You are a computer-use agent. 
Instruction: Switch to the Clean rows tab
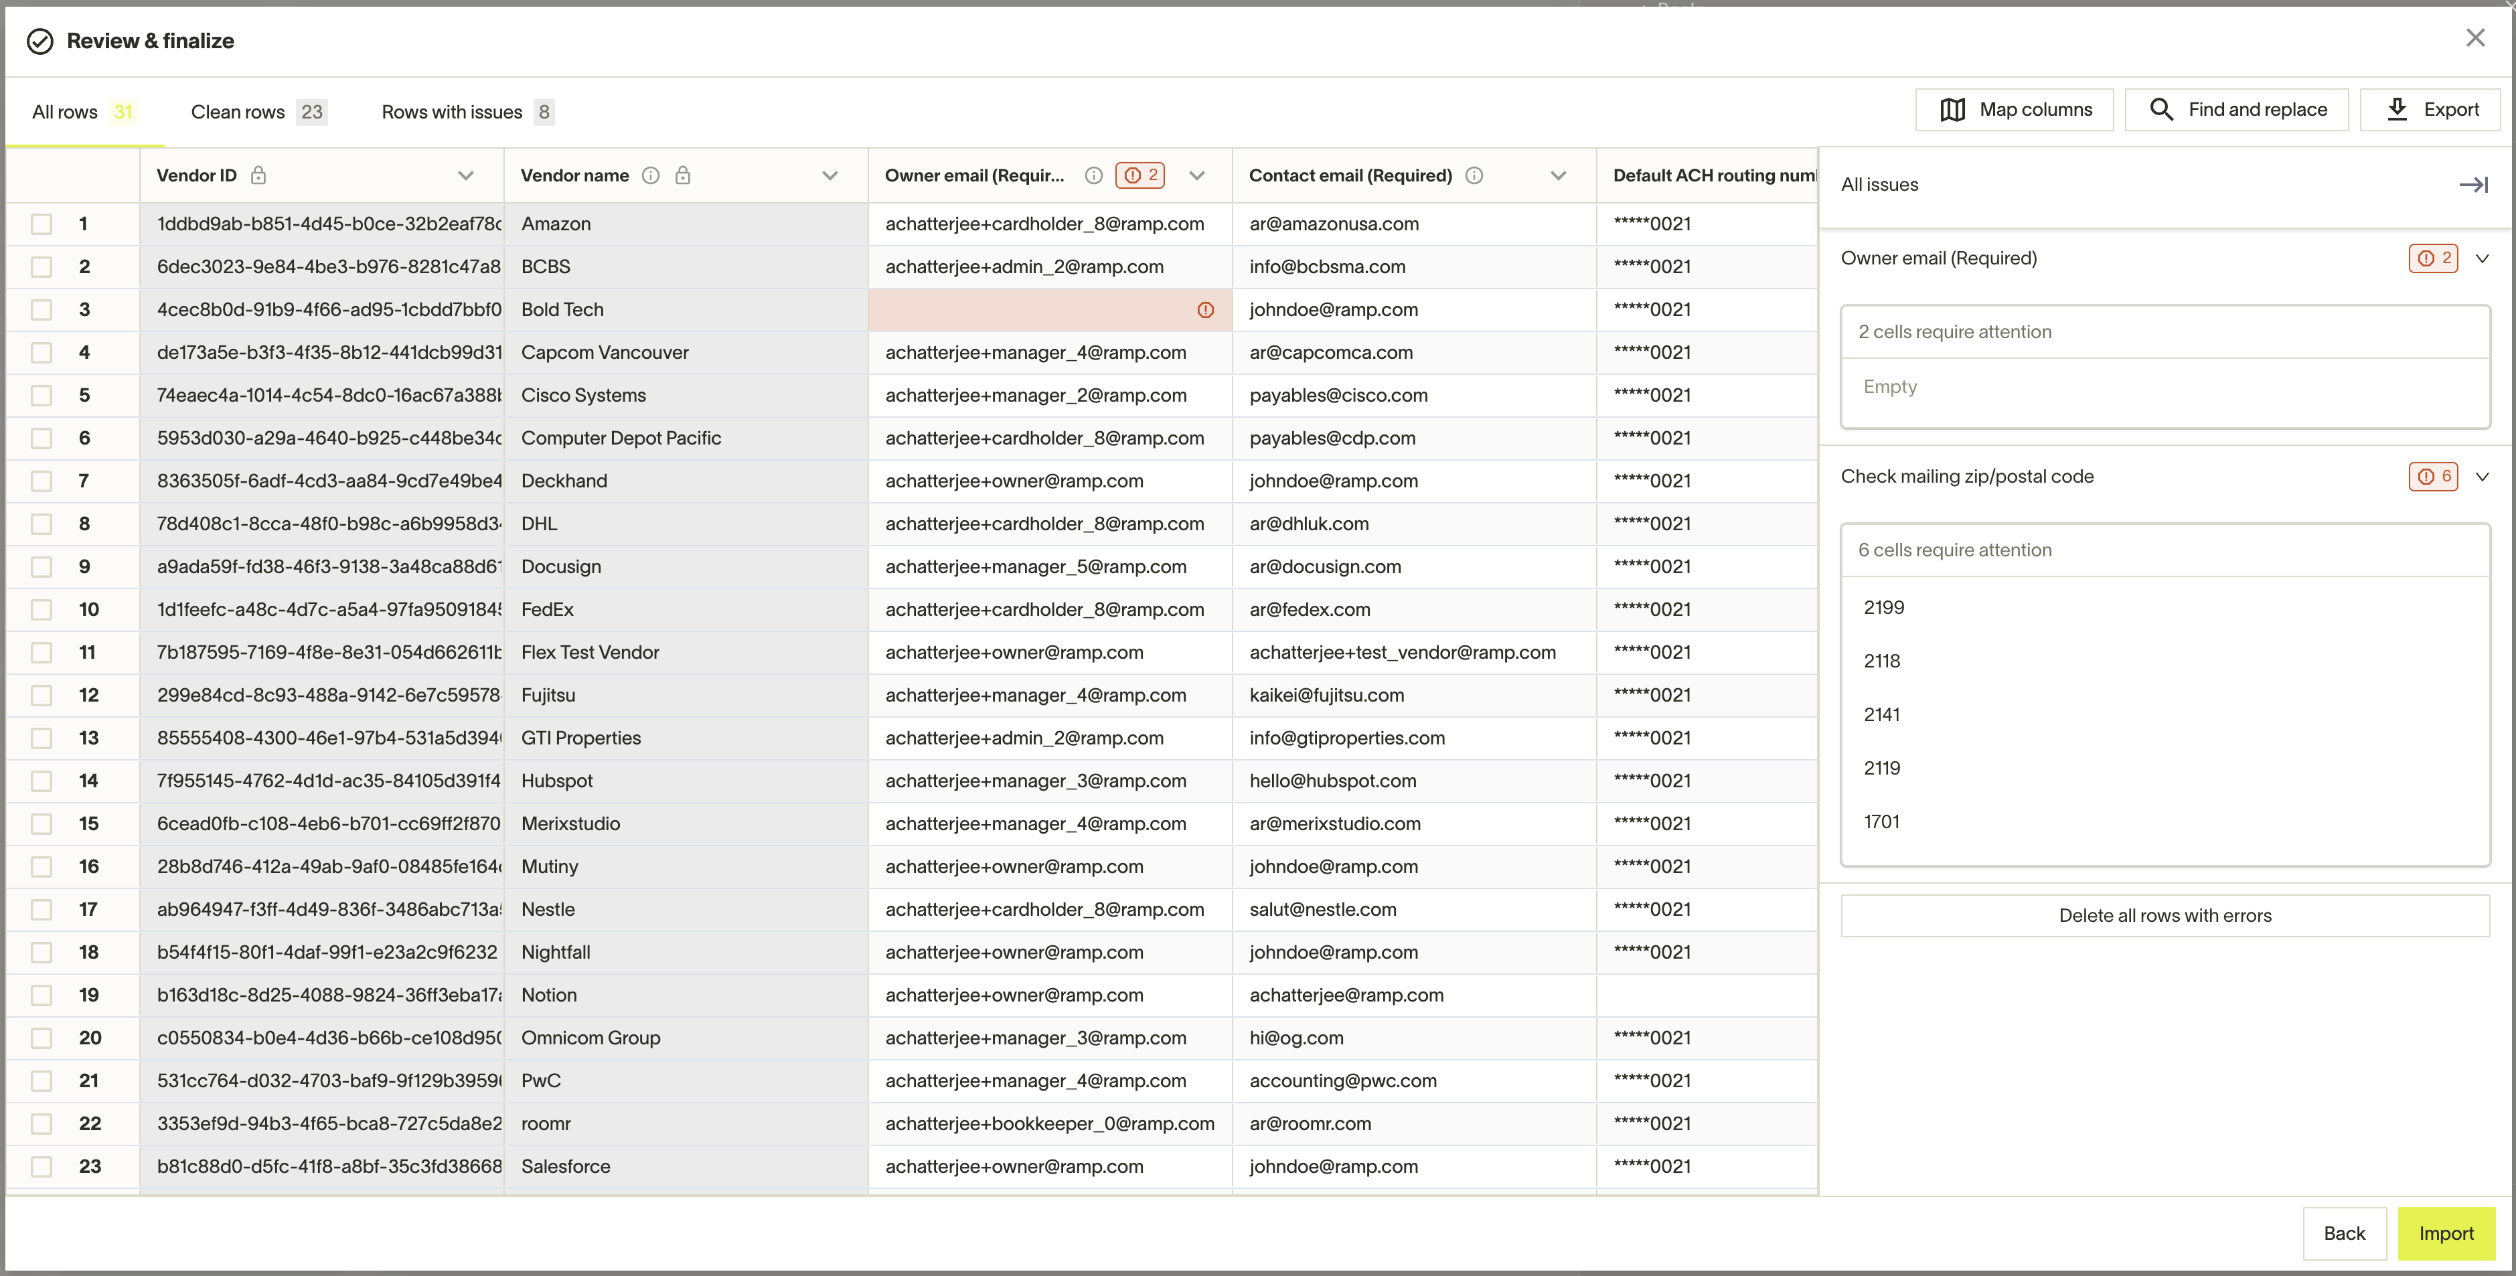click(x=259, y=112)
